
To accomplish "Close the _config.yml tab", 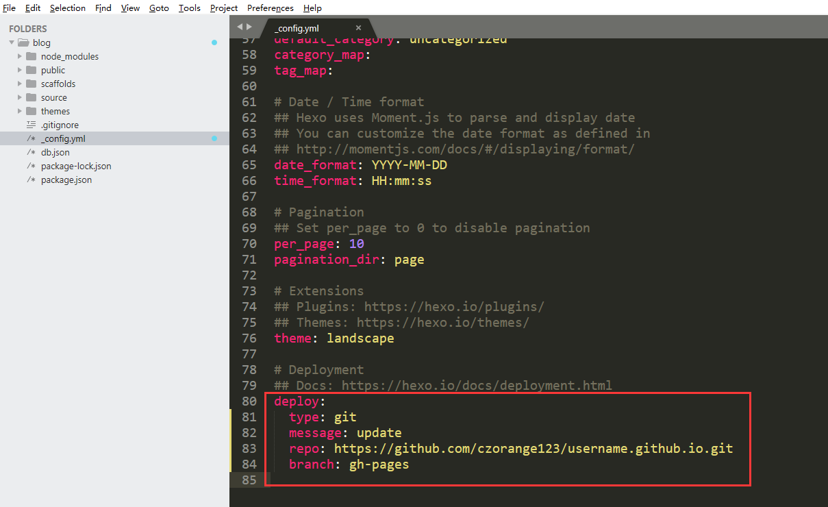I will (358, 28).
